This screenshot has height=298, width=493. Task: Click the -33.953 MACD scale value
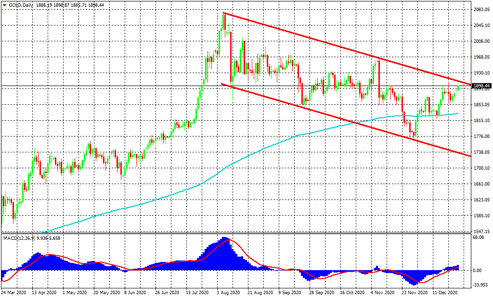click(x=481, y=285)
